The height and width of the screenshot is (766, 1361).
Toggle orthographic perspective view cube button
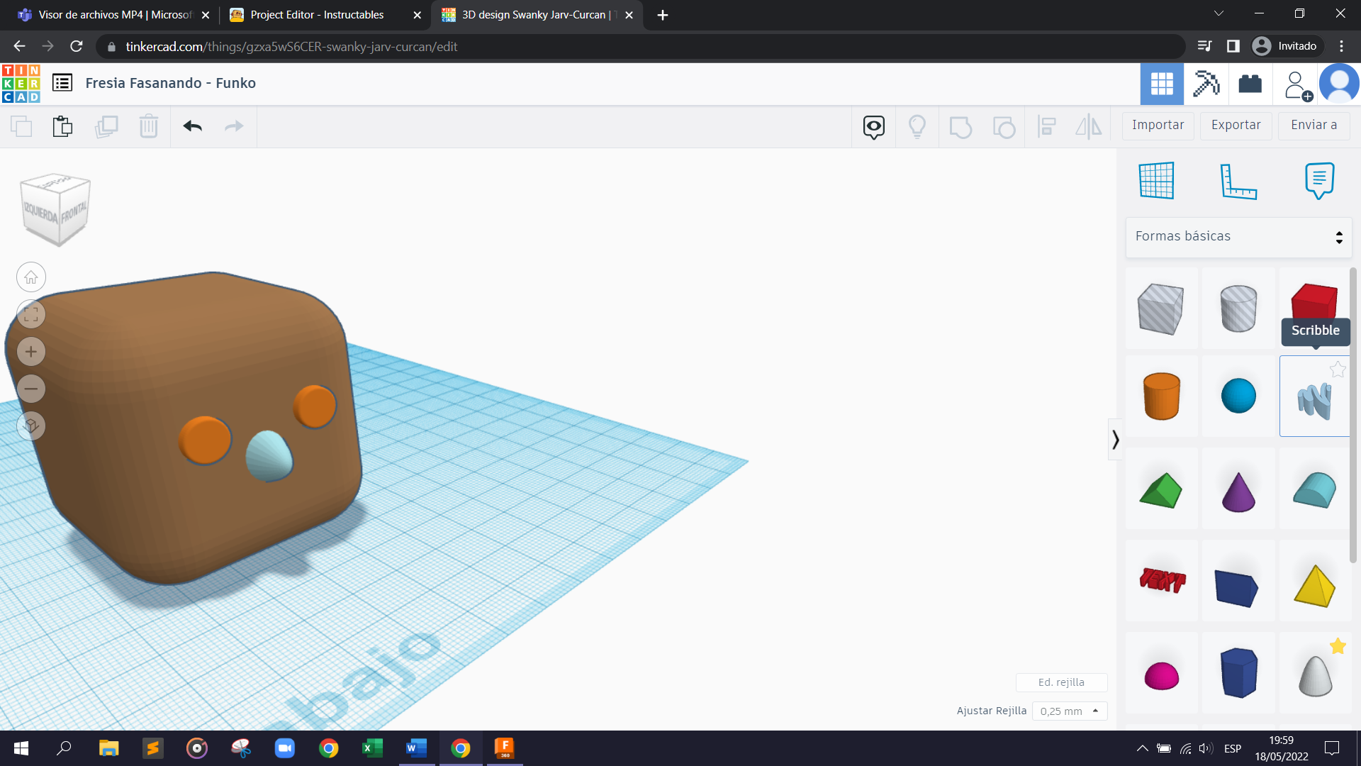[31, 426]
